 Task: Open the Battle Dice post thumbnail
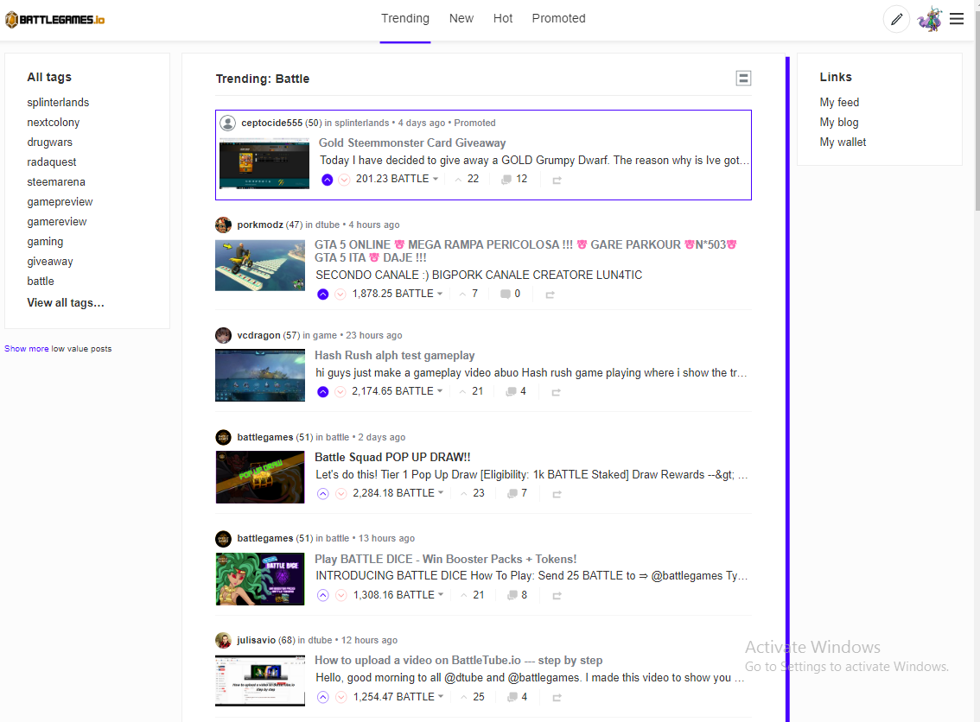(260, 579)
